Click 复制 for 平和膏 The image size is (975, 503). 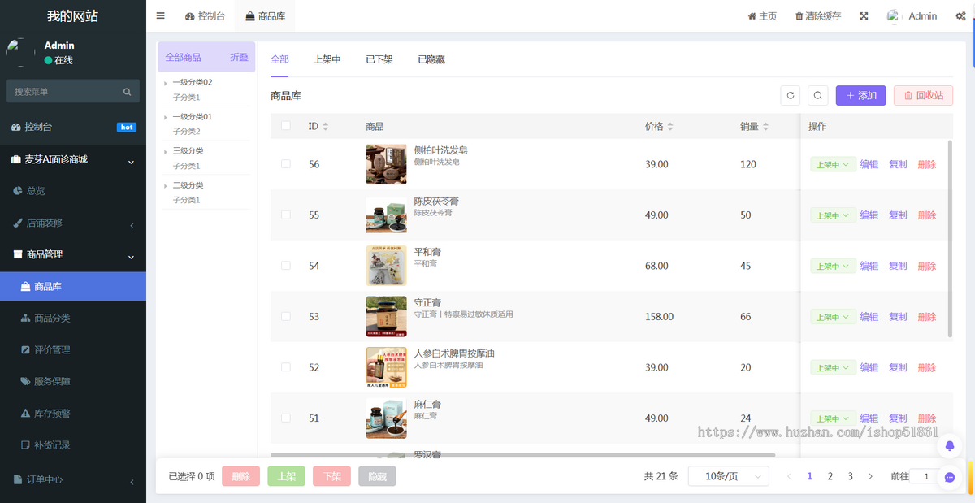tap(898, 266)
